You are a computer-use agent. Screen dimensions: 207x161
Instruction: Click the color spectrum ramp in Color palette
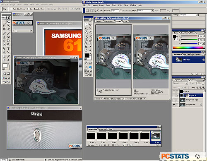pyautogui.click(x=189, y=48)
